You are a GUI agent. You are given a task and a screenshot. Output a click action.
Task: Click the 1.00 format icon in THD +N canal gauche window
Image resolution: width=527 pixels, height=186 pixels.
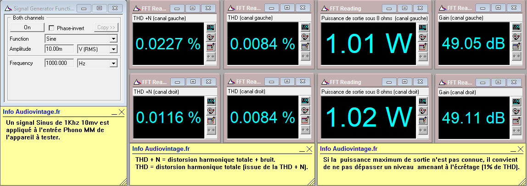click(x=211, y=27)
